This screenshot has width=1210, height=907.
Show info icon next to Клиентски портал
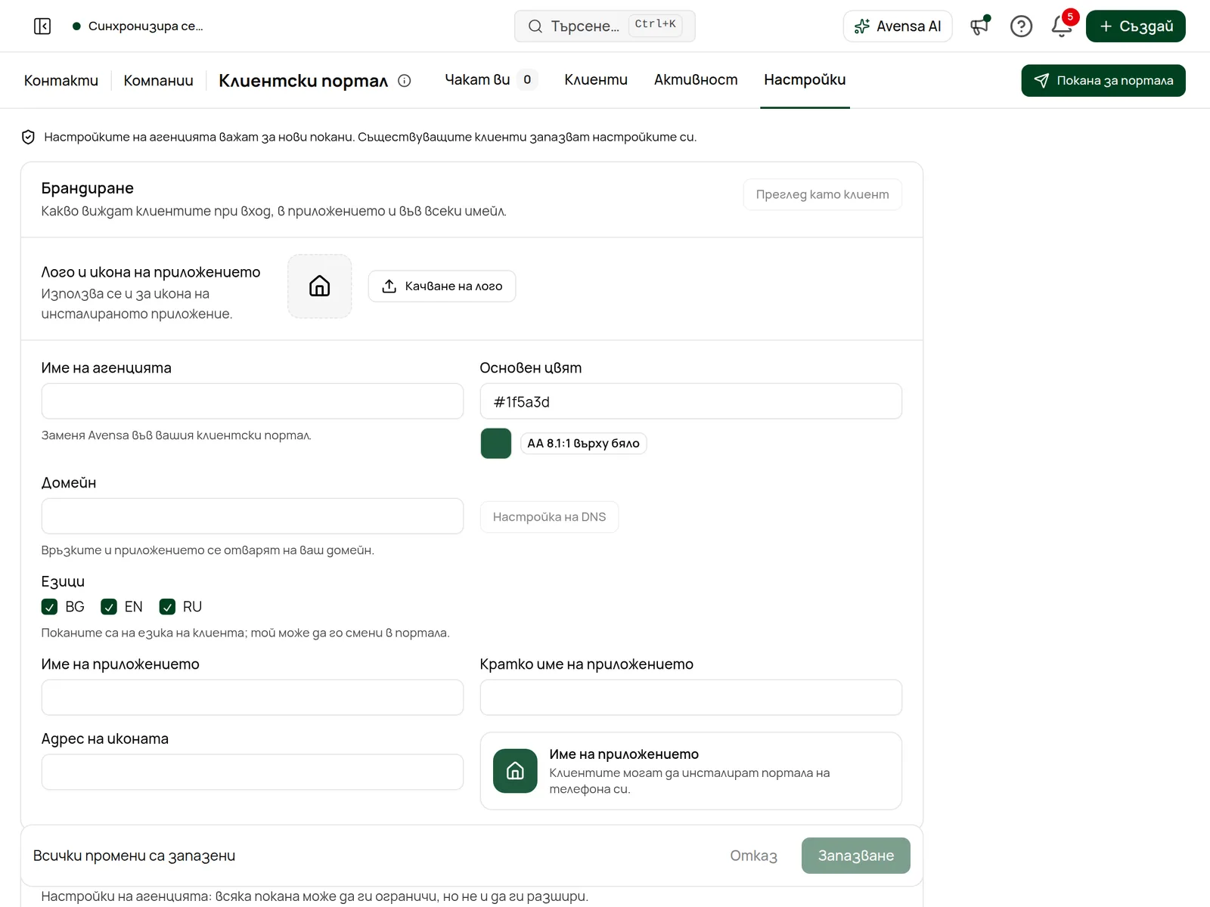405,81
